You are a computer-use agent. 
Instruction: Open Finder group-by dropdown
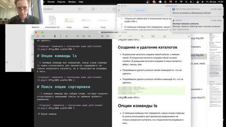point(94,9)
